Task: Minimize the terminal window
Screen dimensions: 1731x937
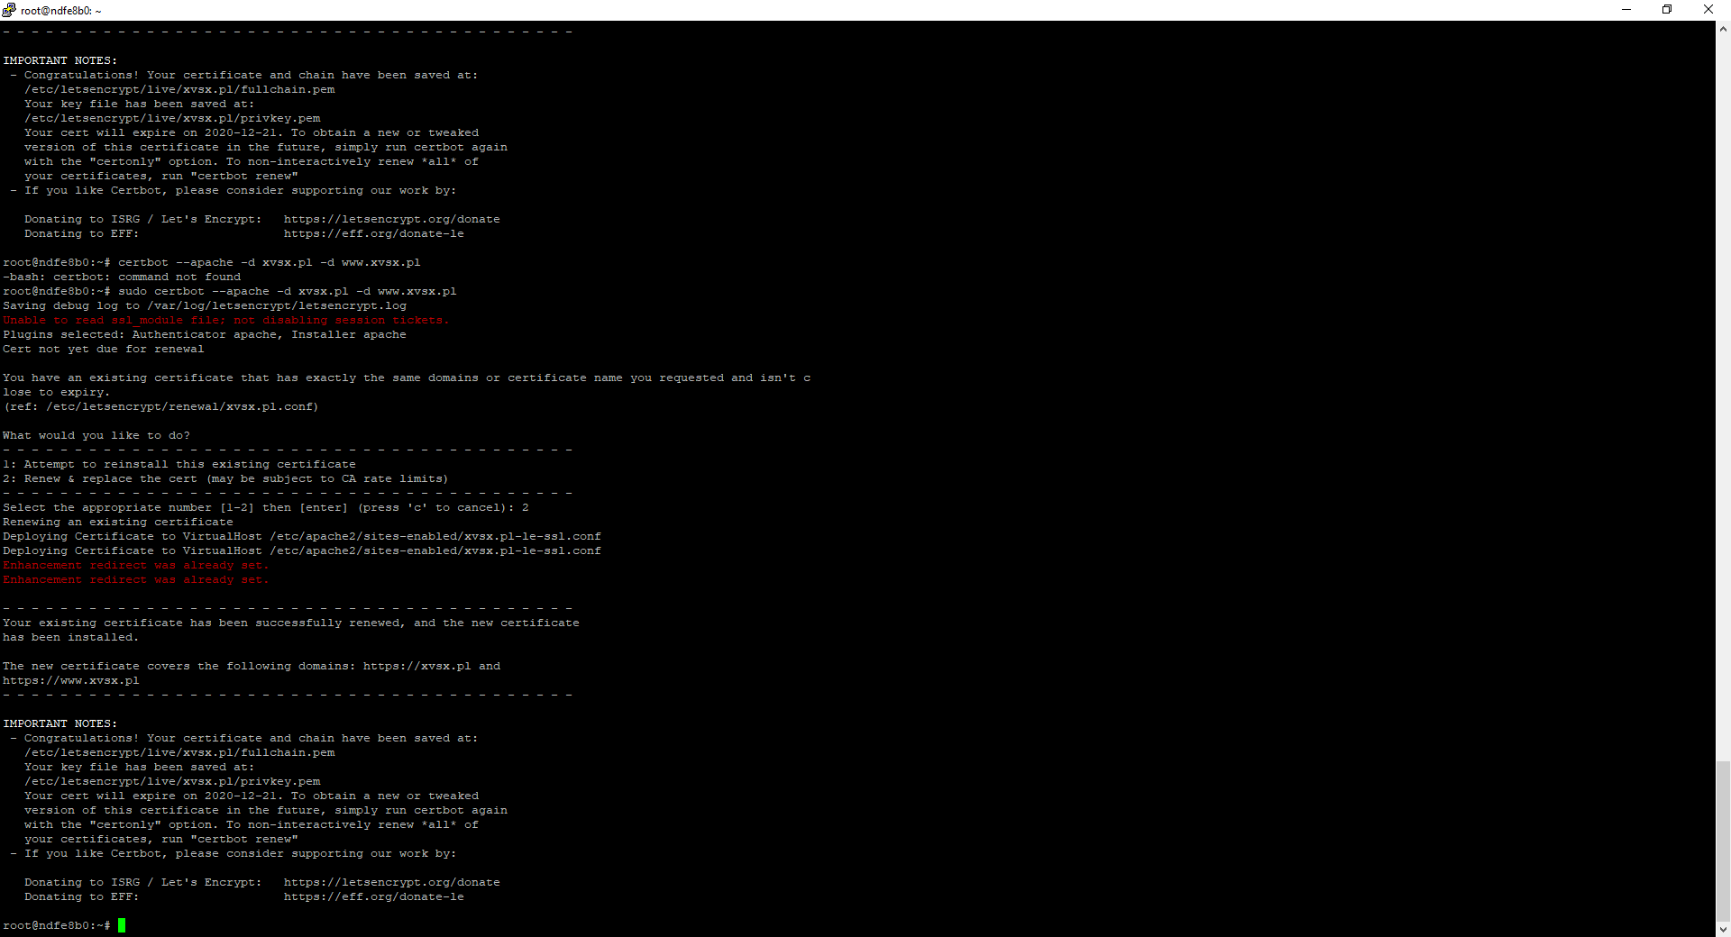Action: coord(1626,10)
